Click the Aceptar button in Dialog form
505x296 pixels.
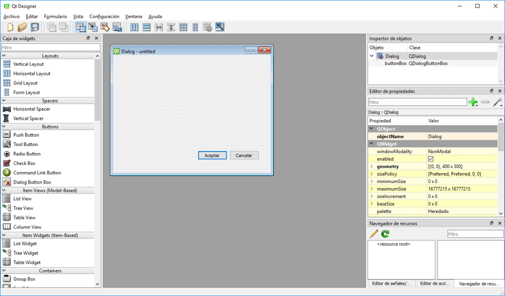pyautogui.click(x=212, y=155)
